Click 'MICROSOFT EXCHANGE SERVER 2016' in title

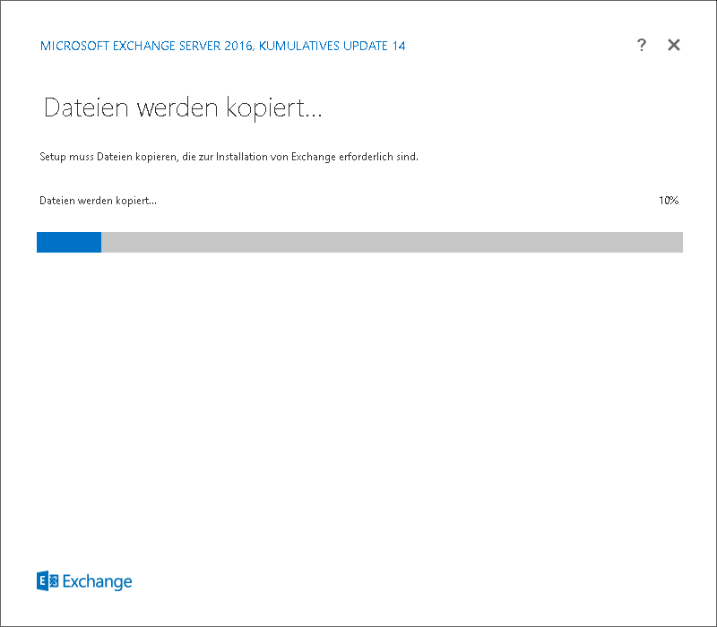coord(147,46)
